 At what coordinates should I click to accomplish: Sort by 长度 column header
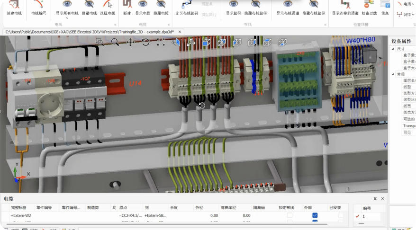coord(174,207)
